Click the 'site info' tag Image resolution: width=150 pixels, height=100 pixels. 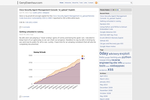(117, 63)
